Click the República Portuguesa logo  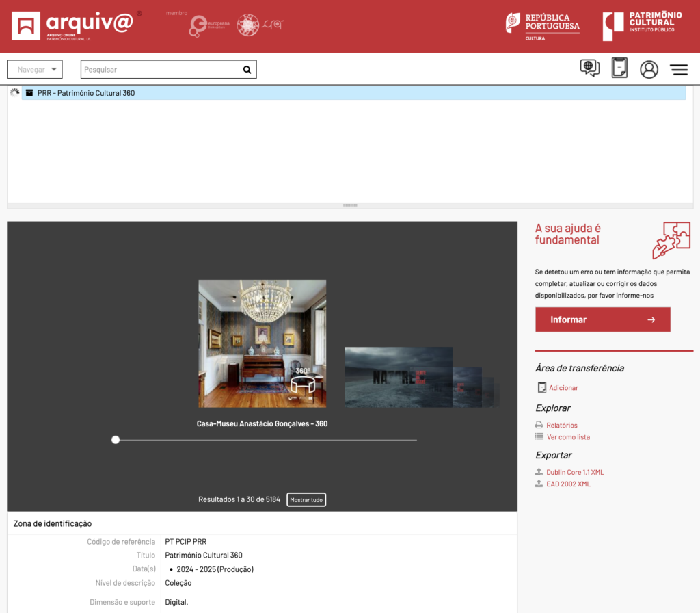[543, 26]
